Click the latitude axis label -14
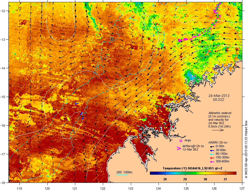 point(3,68)
